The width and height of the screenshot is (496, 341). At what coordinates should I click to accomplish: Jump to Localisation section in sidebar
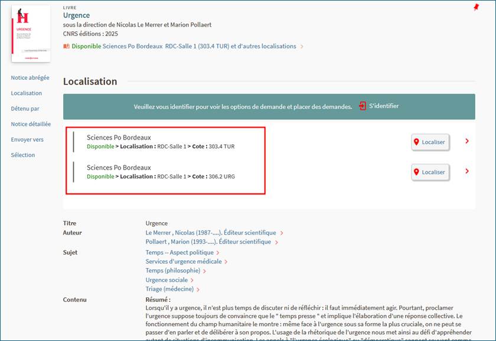tap(27, 93)
